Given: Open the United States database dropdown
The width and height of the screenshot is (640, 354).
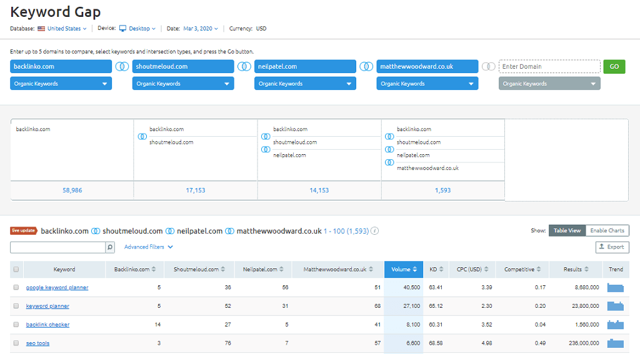Looking at the screenshot, I should pos(67,29).
